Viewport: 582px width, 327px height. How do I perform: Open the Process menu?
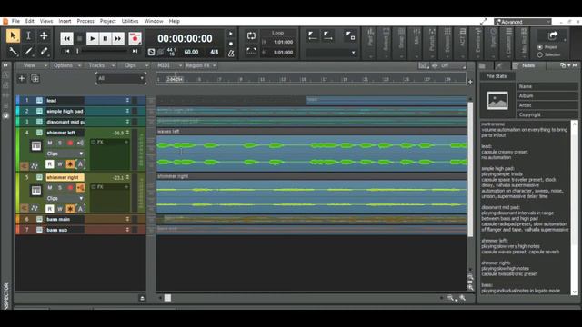[x=85, y=21]
